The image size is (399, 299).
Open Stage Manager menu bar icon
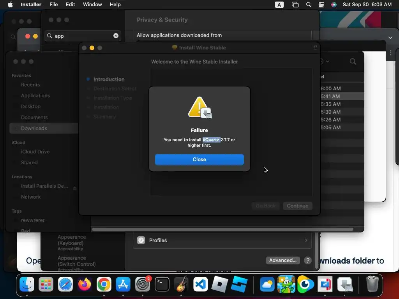point(295,5)
